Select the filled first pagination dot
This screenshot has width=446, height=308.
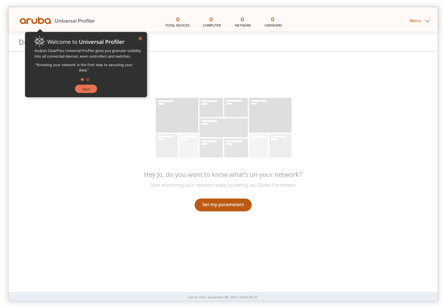click(x=82, y=80)
